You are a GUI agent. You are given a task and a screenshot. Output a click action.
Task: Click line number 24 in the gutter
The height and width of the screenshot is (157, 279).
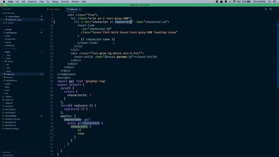[x=51, y=74]
